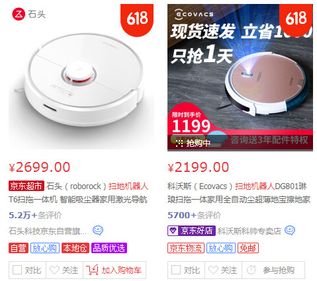
Task: Click the purple 京东好店 badge icon
Action: pyautogui.click(x=173, y=231)
